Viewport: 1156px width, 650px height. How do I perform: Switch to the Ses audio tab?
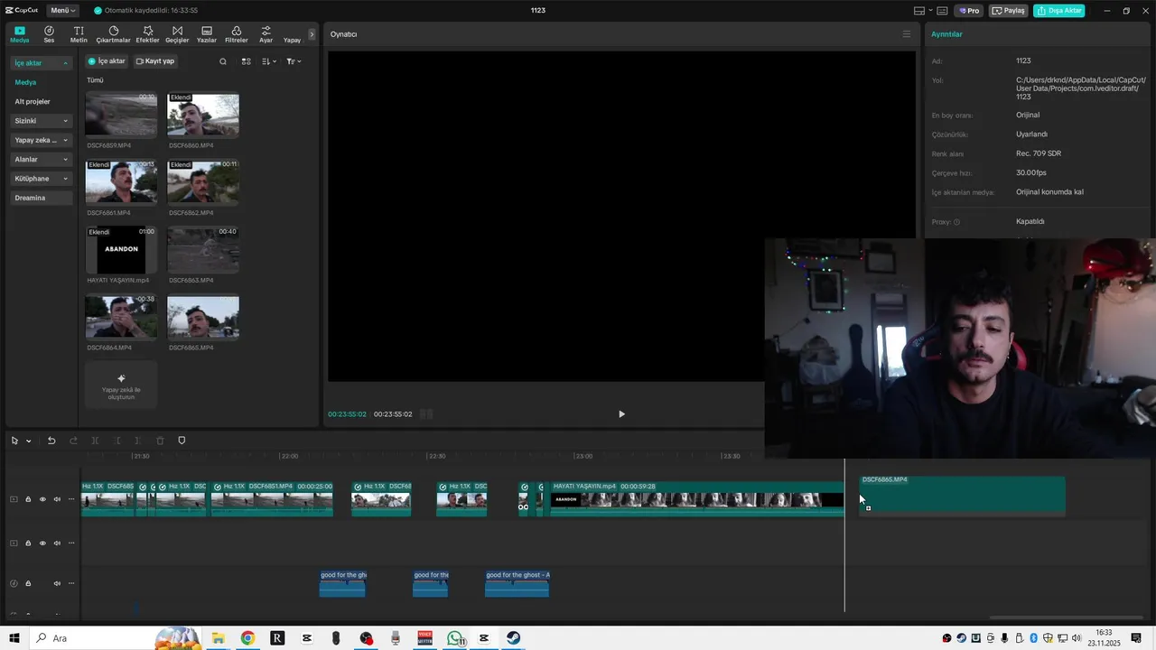point(49,34)
